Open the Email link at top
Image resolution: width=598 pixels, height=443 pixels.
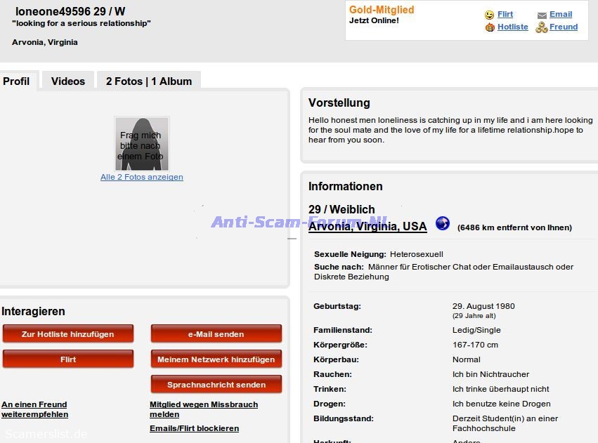click(x=560, y=14)
